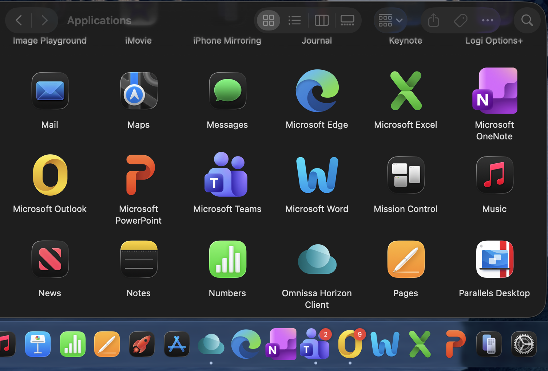
Task: Open Microsoft Word from the Dock
Action: point(385,344)
